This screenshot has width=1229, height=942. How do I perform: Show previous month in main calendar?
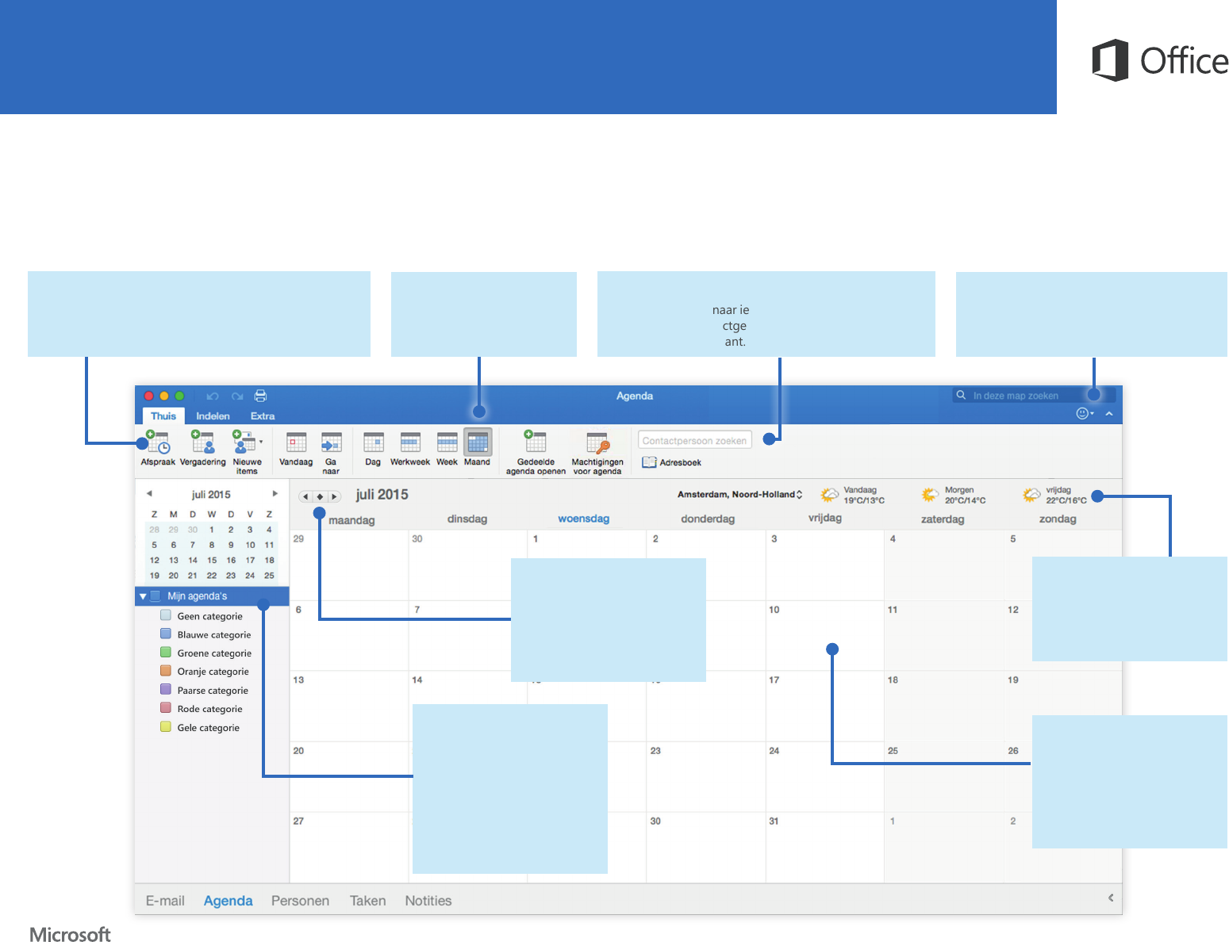point(305,496)
